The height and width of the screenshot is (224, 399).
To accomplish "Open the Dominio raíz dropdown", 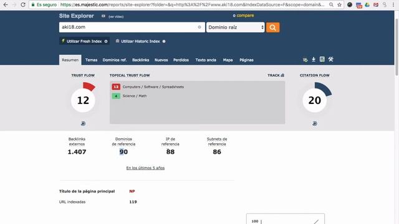I will (235, 27).
